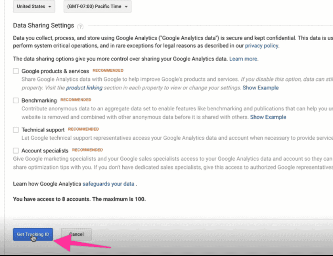Click the RECOMMENDED tag beside Benchmarking
The height and width of the screenshot is (256, 333).
76,100
